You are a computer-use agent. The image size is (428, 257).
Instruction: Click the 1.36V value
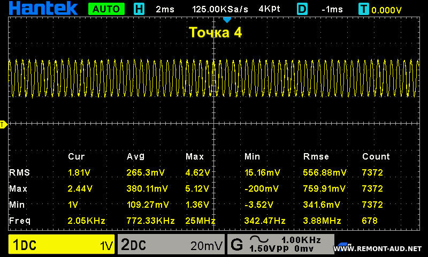(197, 205)
